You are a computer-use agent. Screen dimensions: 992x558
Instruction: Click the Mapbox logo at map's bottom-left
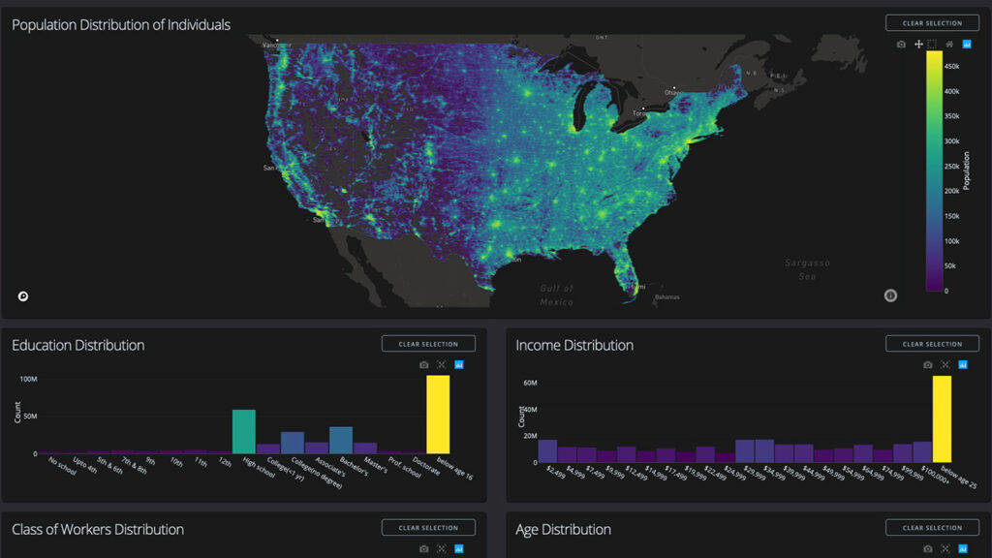coord(22,295)
